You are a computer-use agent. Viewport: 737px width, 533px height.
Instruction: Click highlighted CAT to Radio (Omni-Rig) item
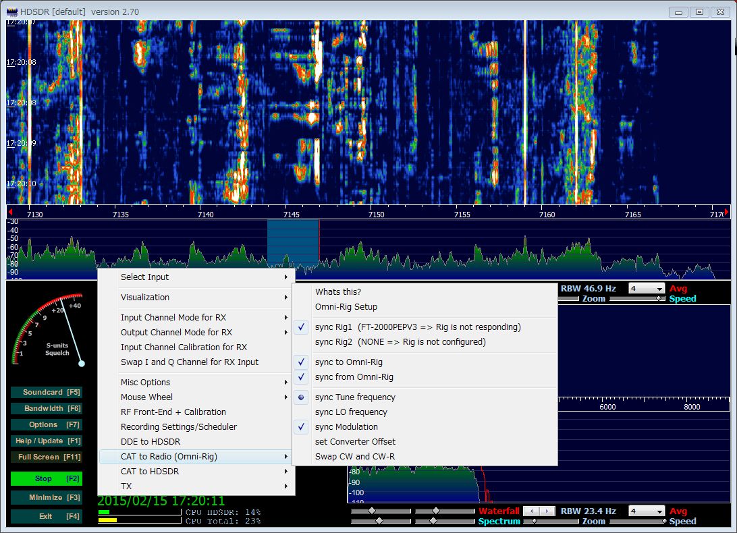[196, 456]
